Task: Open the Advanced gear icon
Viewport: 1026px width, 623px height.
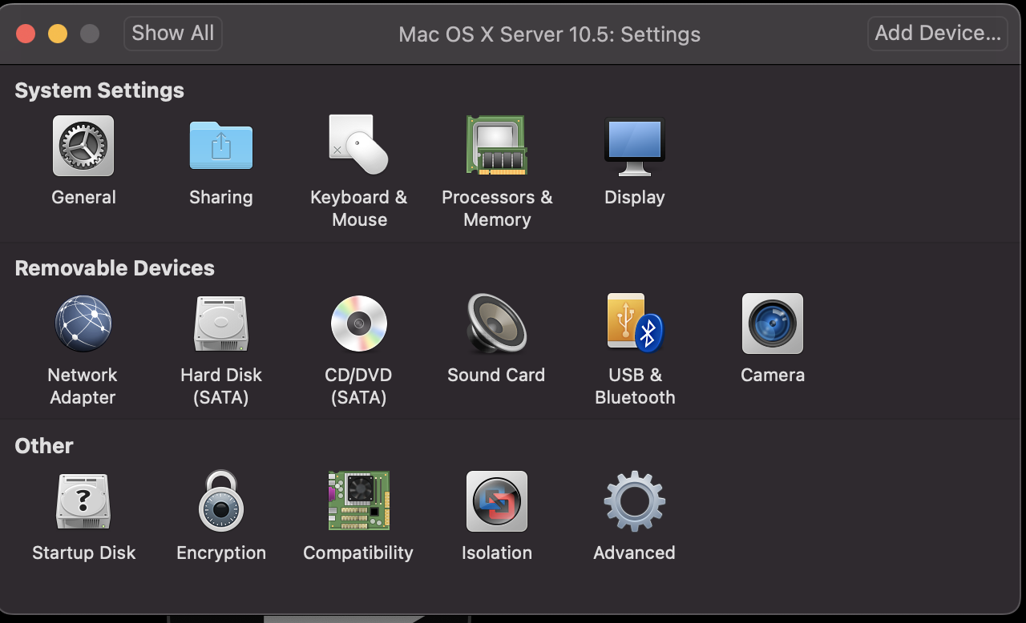Action: click(634, 501)
